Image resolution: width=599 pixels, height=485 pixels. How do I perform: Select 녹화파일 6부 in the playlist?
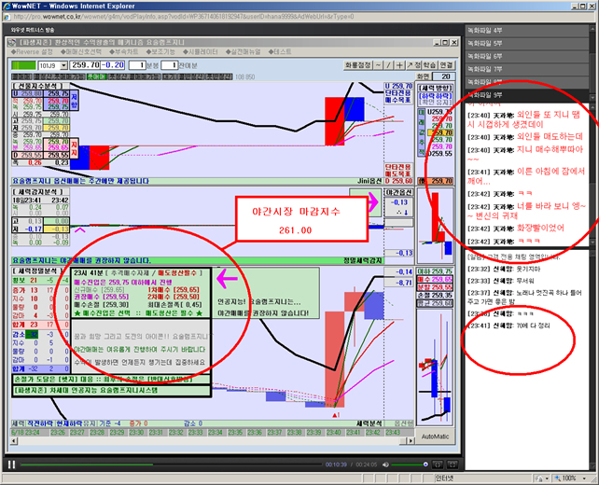click(x=526, y=56)
